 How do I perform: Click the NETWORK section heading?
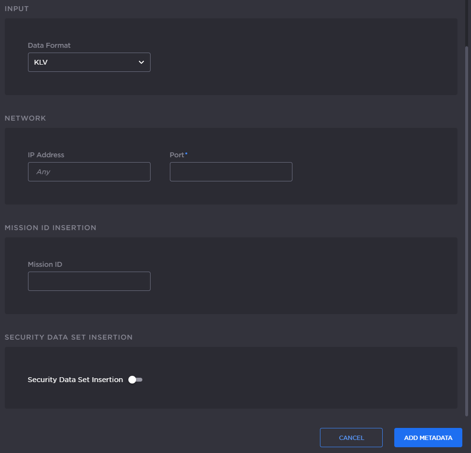[x=25, y=118]
